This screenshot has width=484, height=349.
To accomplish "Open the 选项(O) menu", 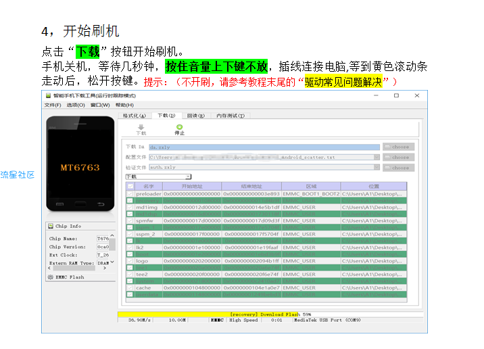I will [x=76, y=105].
